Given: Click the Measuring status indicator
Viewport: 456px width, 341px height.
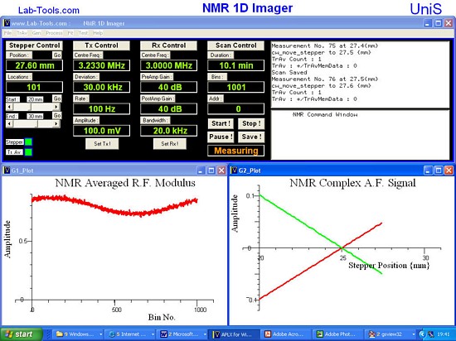Looking at the screenshot, I should tap(235, 151).
